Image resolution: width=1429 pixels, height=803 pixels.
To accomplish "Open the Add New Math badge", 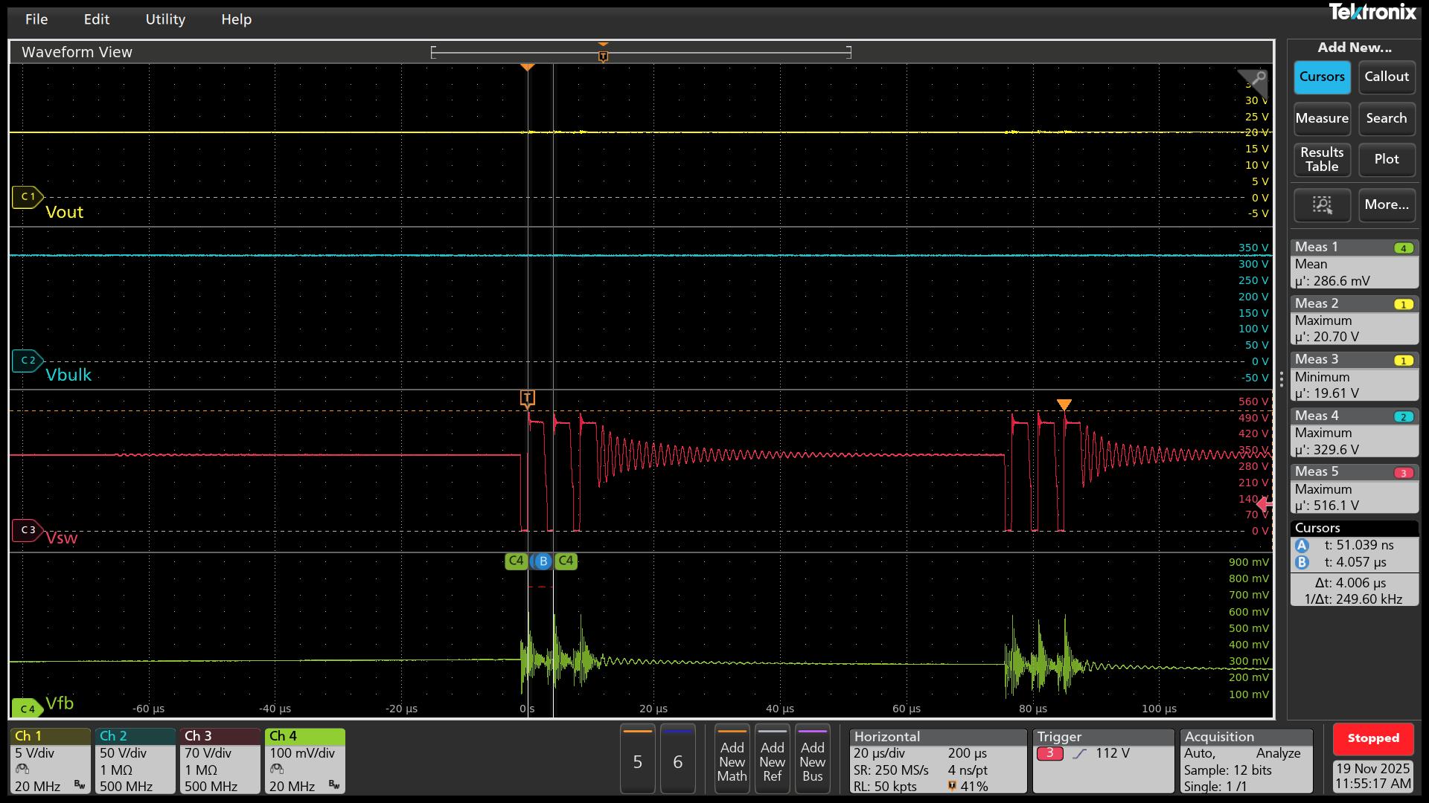I will (x=732, y=759).
